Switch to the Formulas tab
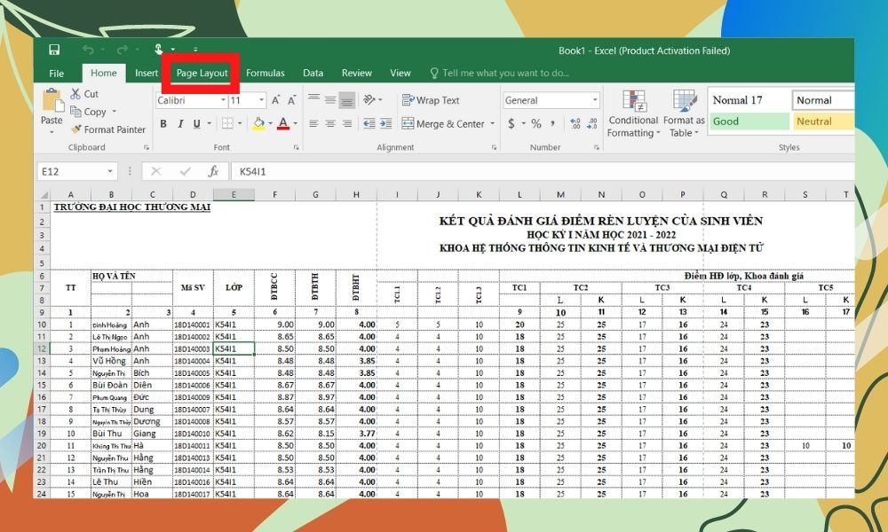The height and width of the screenshot is (532, 888). point(265,73)
